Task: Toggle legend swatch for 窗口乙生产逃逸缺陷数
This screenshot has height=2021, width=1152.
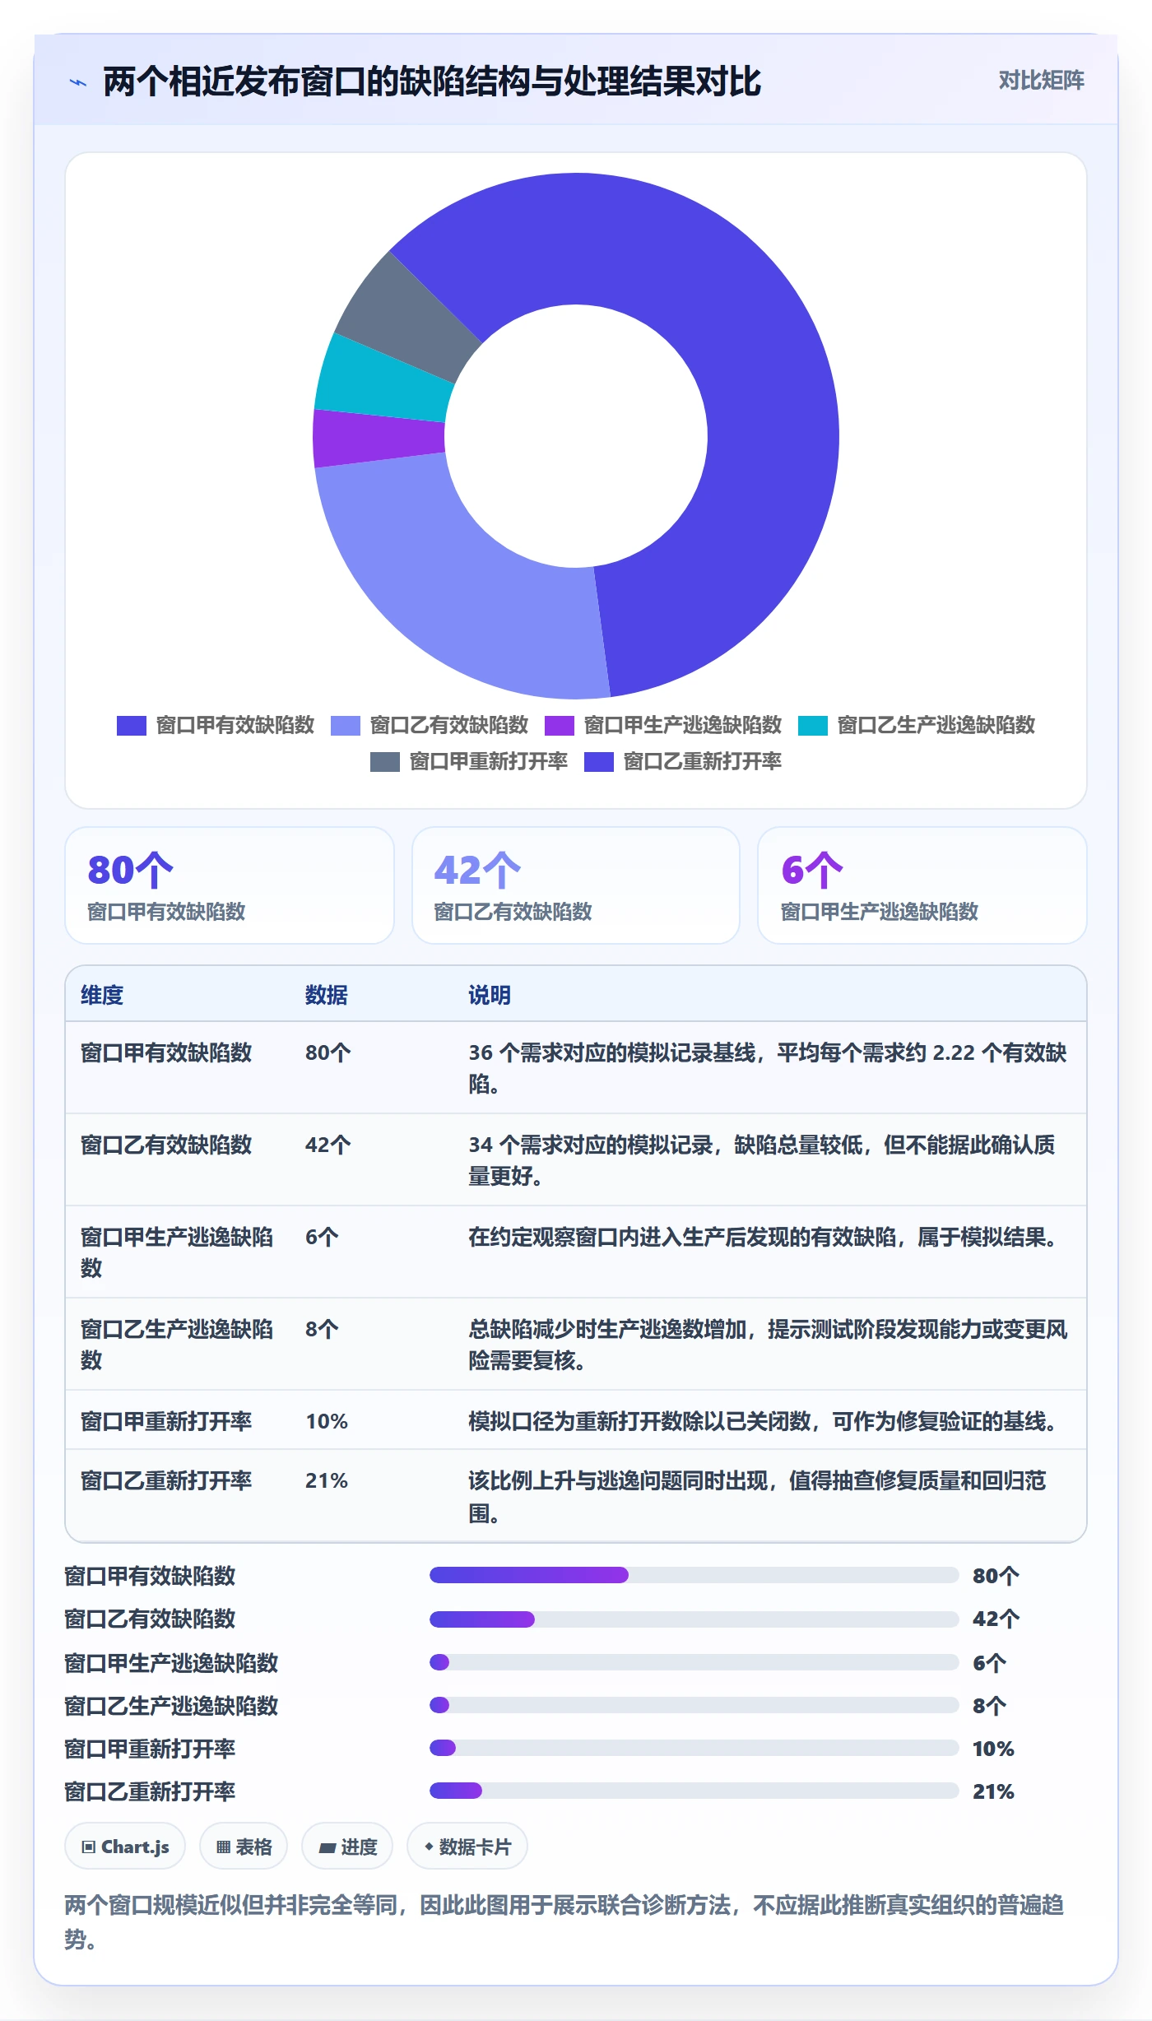Action: click(813, 725)
